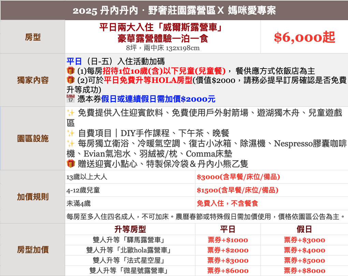The image size is (348, 276).
Task: Click the 園區設施 row header cell
Action: pos(33,139)
